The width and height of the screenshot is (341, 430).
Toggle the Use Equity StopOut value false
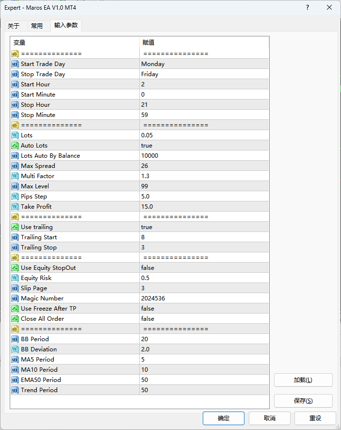point(147,268)
